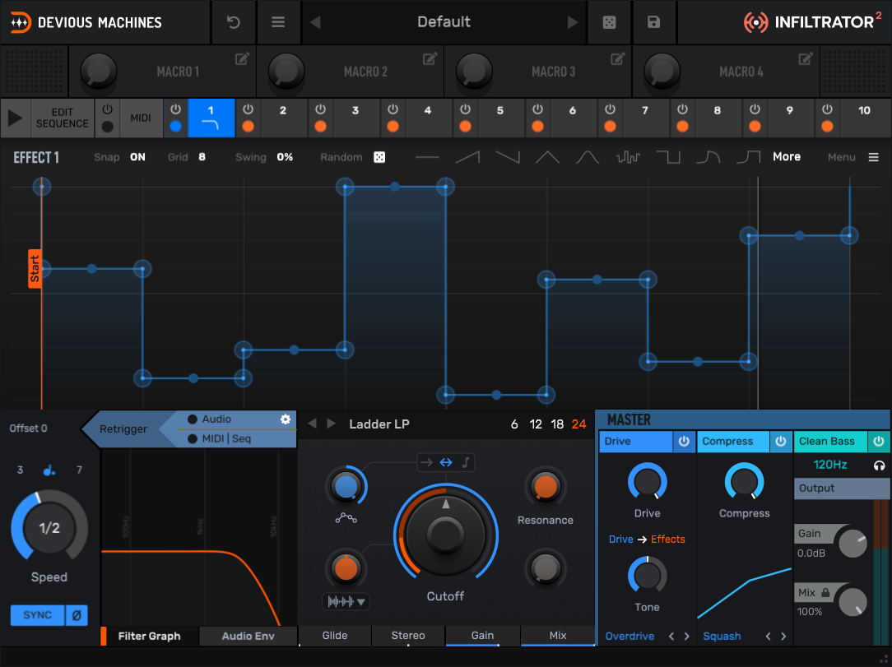Expand the waveform source dropdown under orange knob

point(346,602)
